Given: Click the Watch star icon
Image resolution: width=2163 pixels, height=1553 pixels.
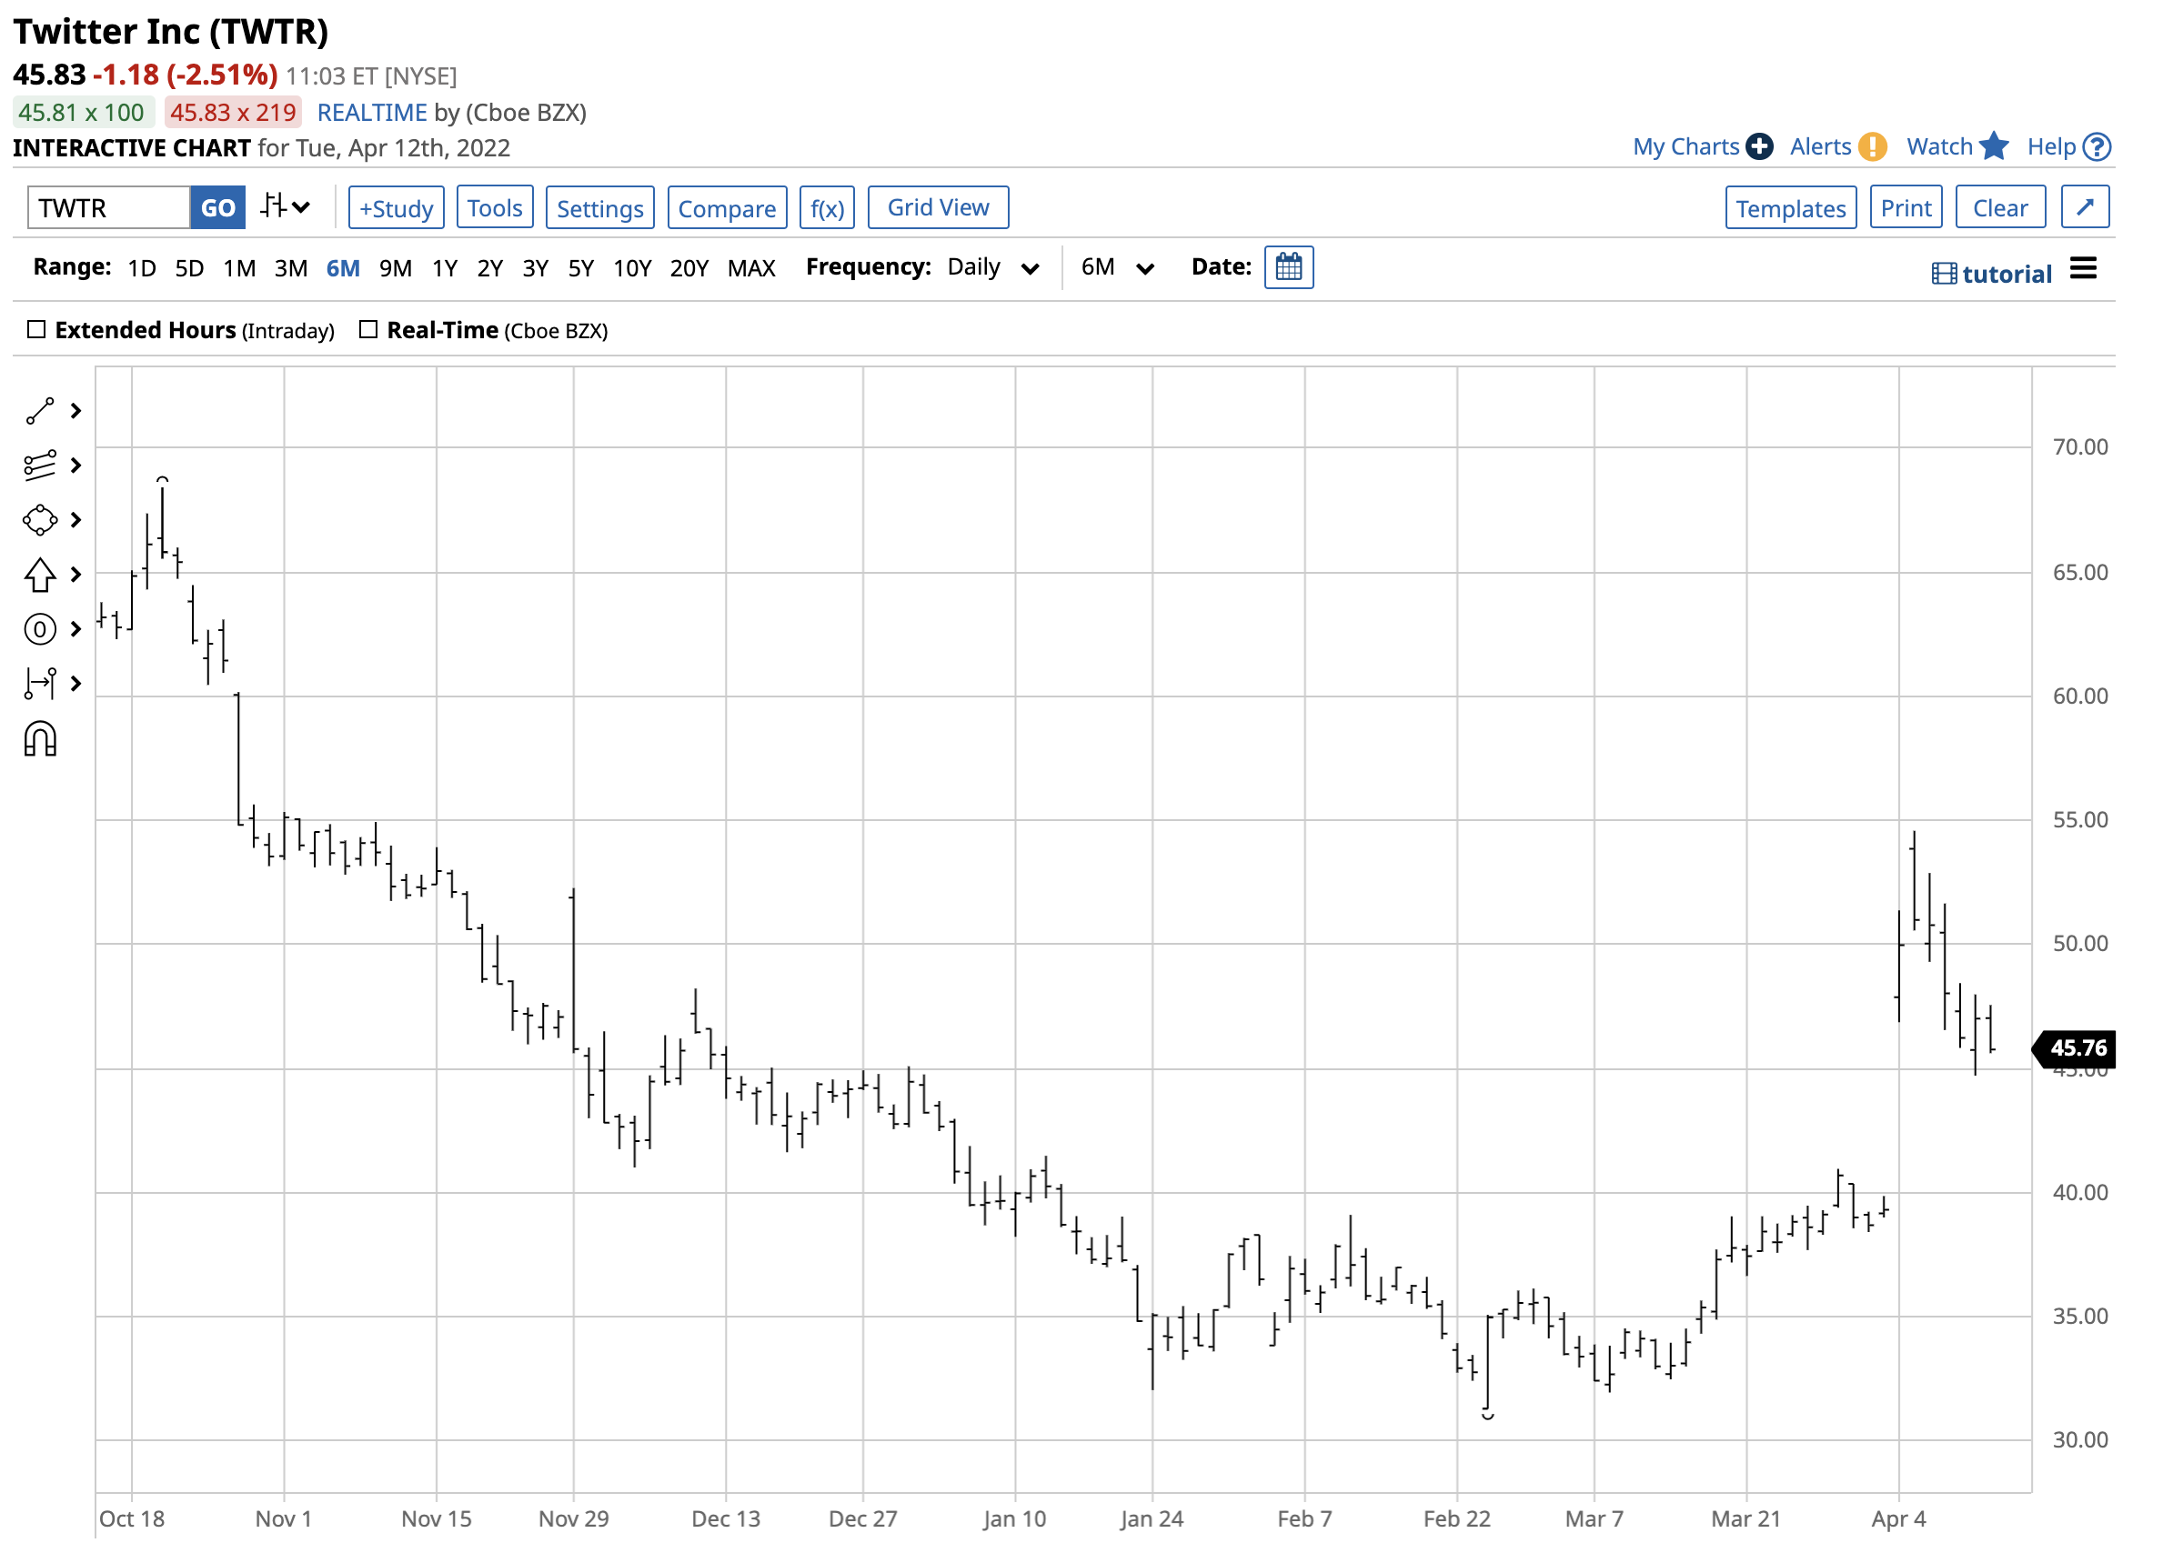Looking at the screenshot, I should pos(1995,145).
